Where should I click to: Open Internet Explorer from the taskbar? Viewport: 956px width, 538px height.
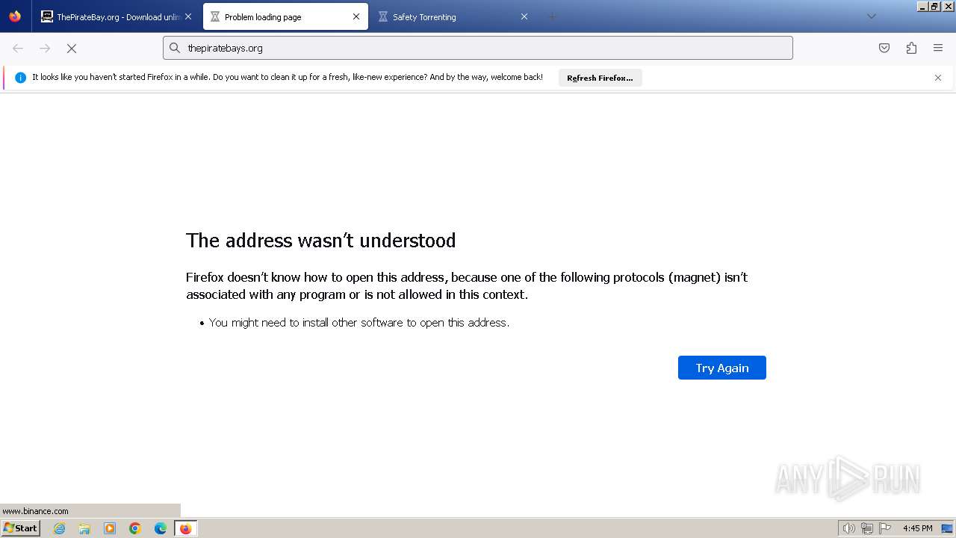[60, 528]
